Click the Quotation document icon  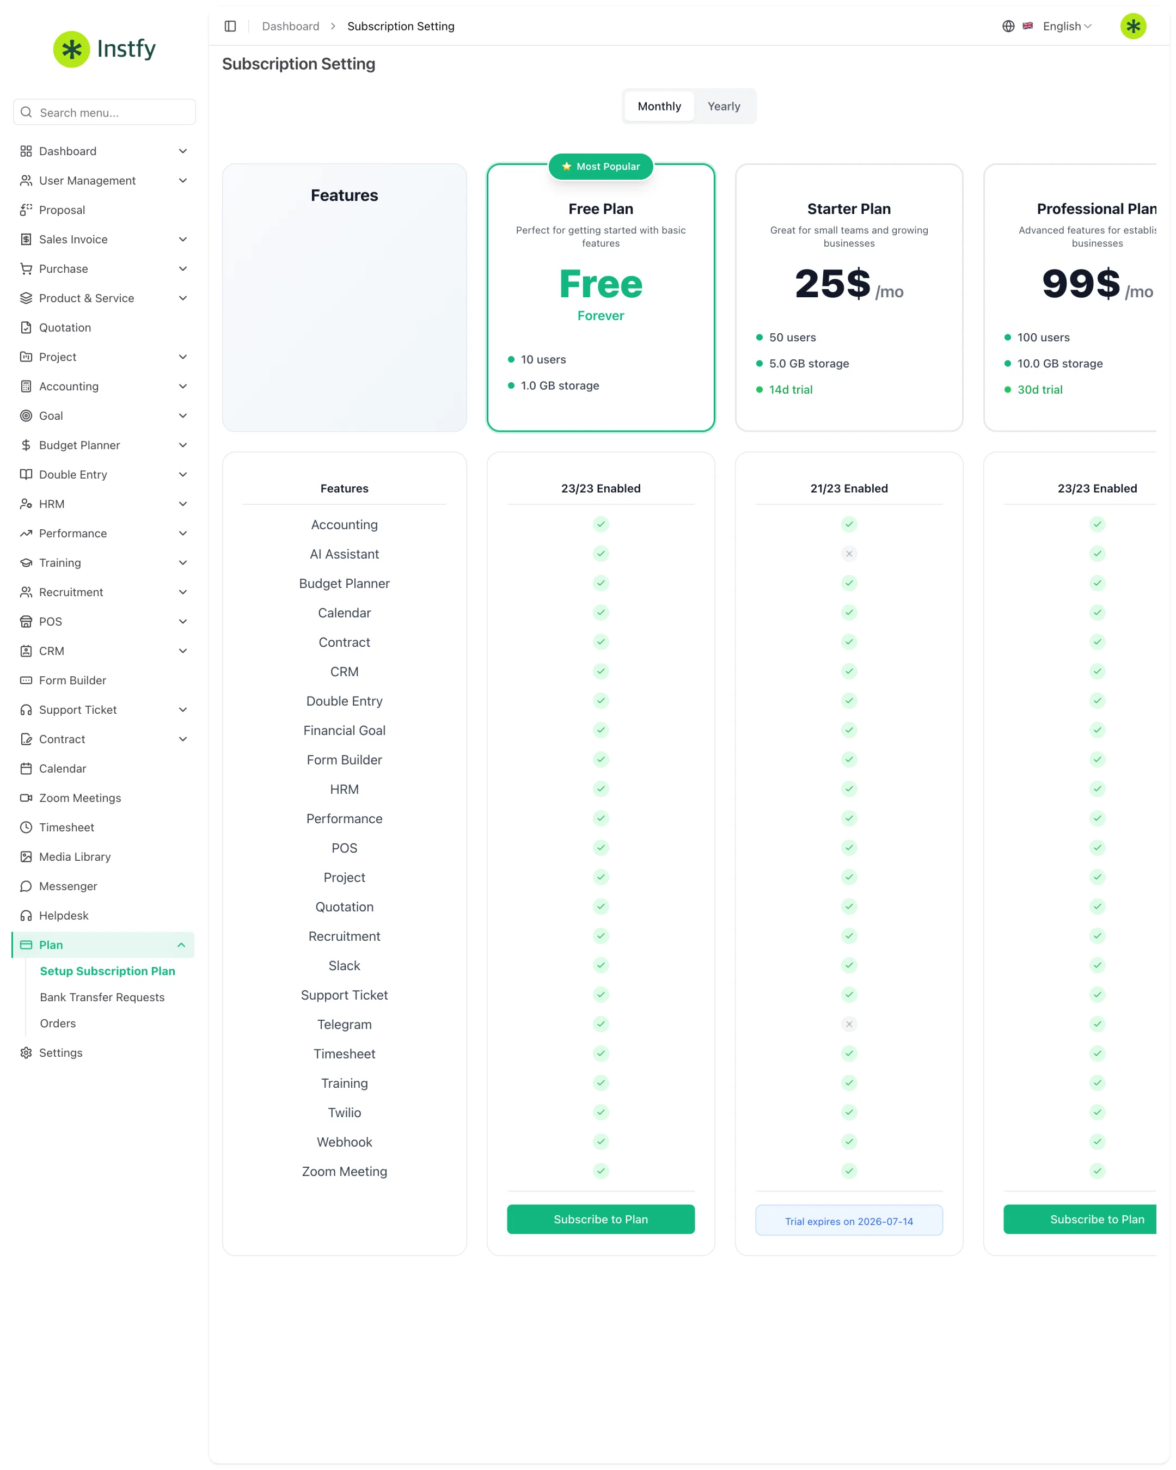click(x=26, y=327)
